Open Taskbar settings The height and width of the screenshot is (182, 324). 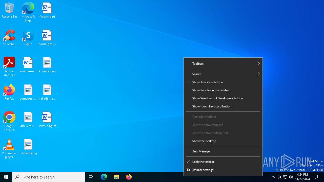click(203, 170)
